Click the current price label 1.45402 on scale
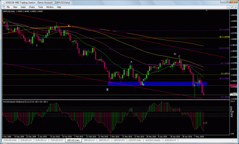 coord(234,95)
